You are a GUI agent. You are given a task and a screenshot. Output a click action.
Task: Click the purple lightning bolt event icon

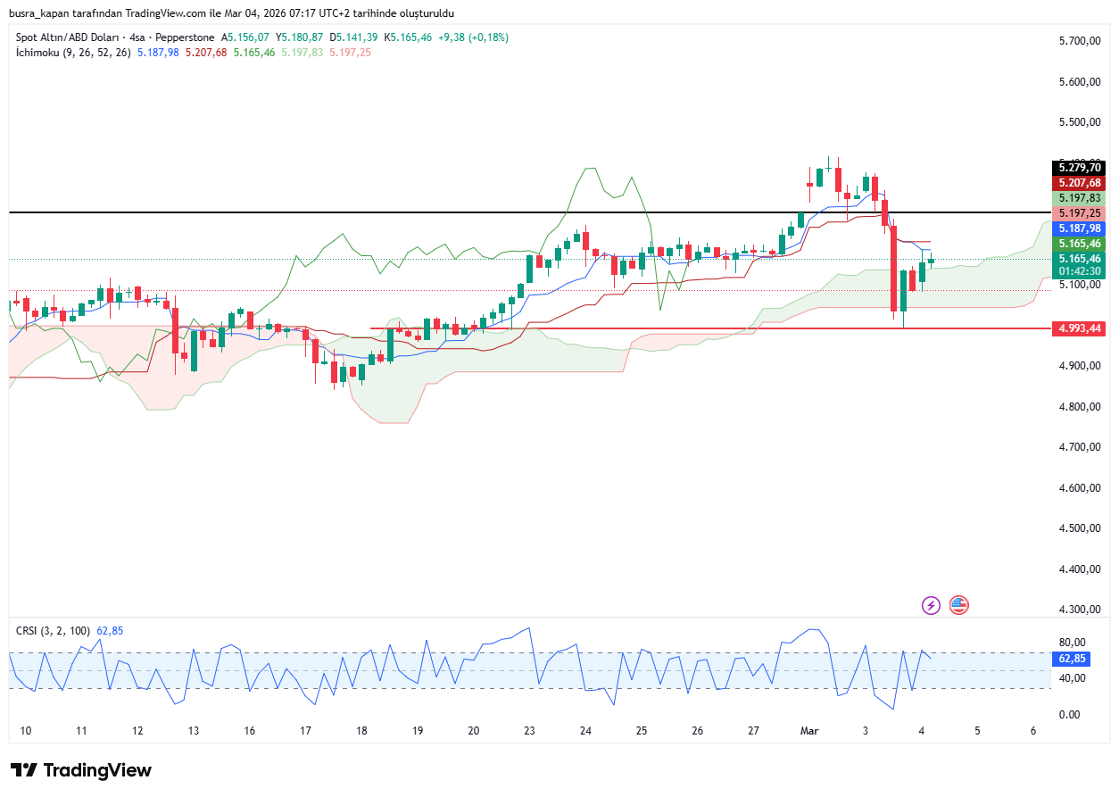click(931, 605)
